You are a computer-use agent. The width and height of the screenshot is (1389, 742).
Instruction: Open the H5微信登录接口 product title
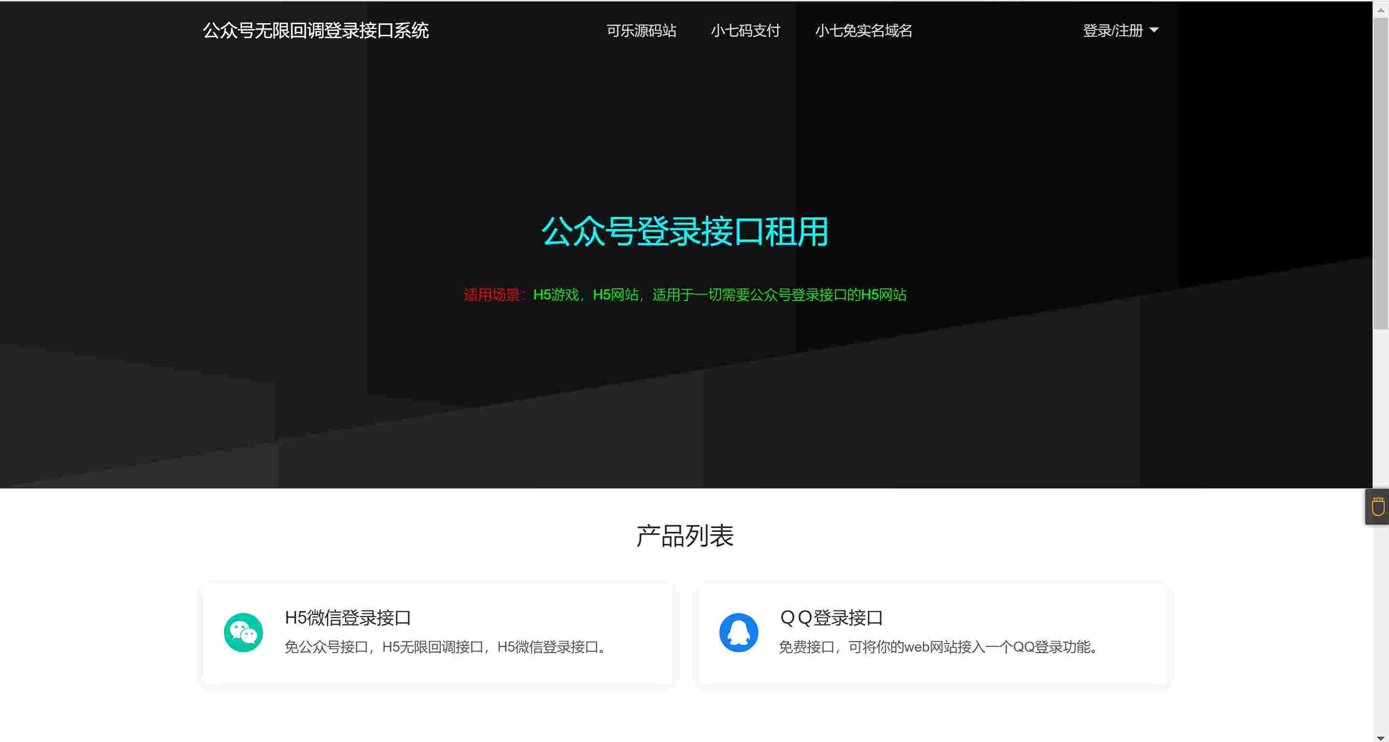tap(348, 617)
